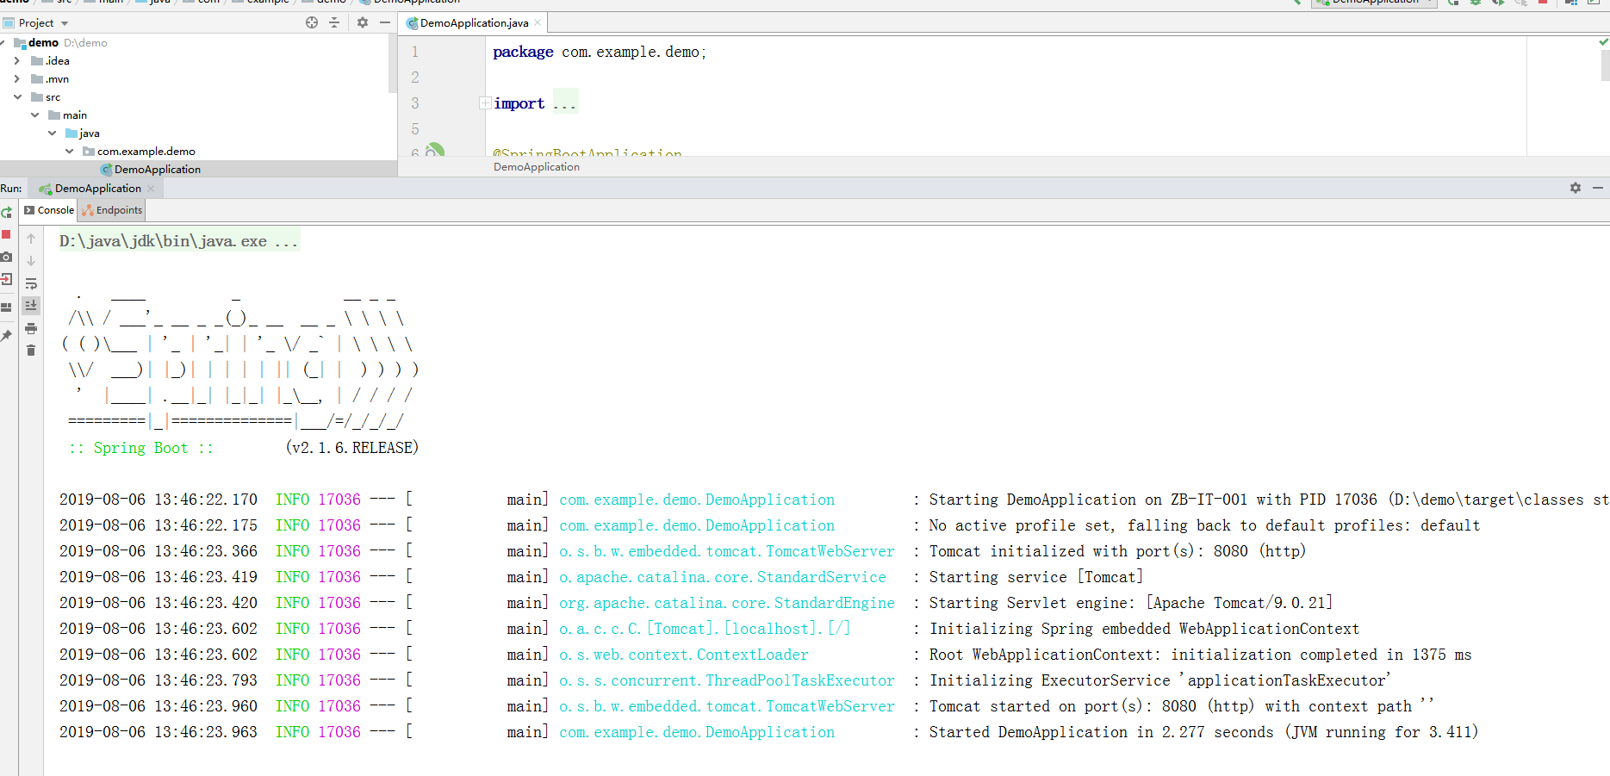This screenshot has height=776, width=1610.
Task: Close the DemoApplication.java editor tab
Action: pyautogui.click(x=538, y=23)
